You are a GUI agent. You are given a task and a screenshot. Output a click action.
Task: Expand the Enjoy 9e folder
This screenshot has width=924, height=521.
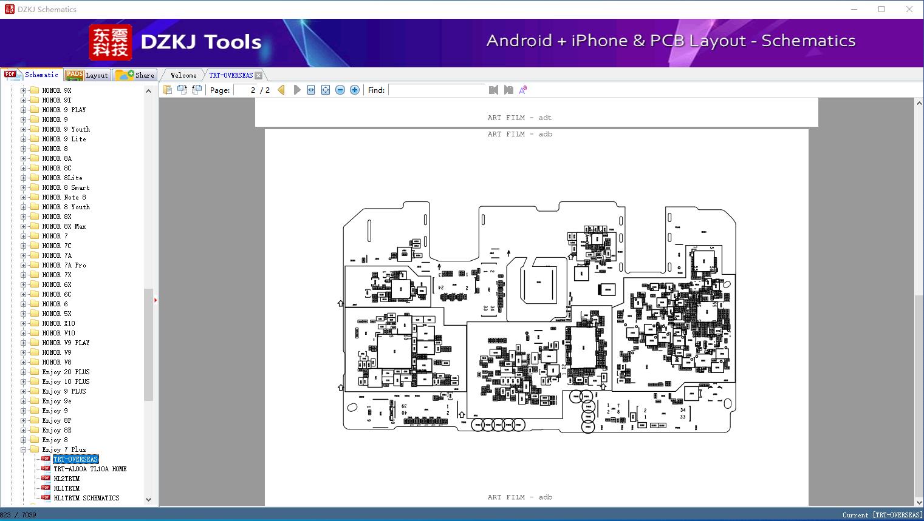(x=24, y=401)
